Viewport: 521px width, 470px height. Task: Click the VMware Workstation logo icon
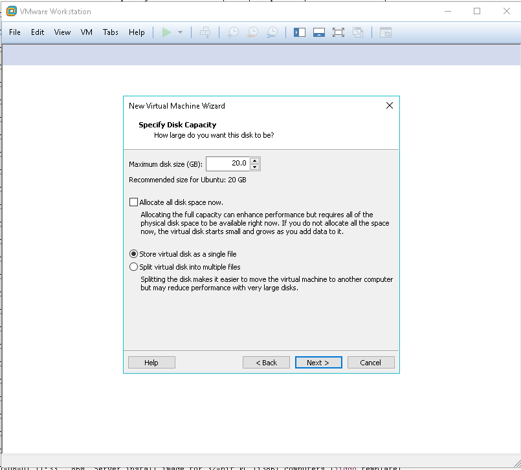click(x=11, y=11)
